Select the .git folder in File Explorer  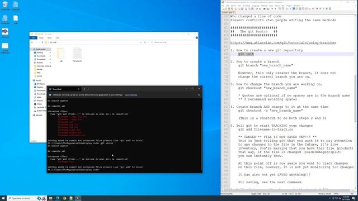[x=61, y=55]
